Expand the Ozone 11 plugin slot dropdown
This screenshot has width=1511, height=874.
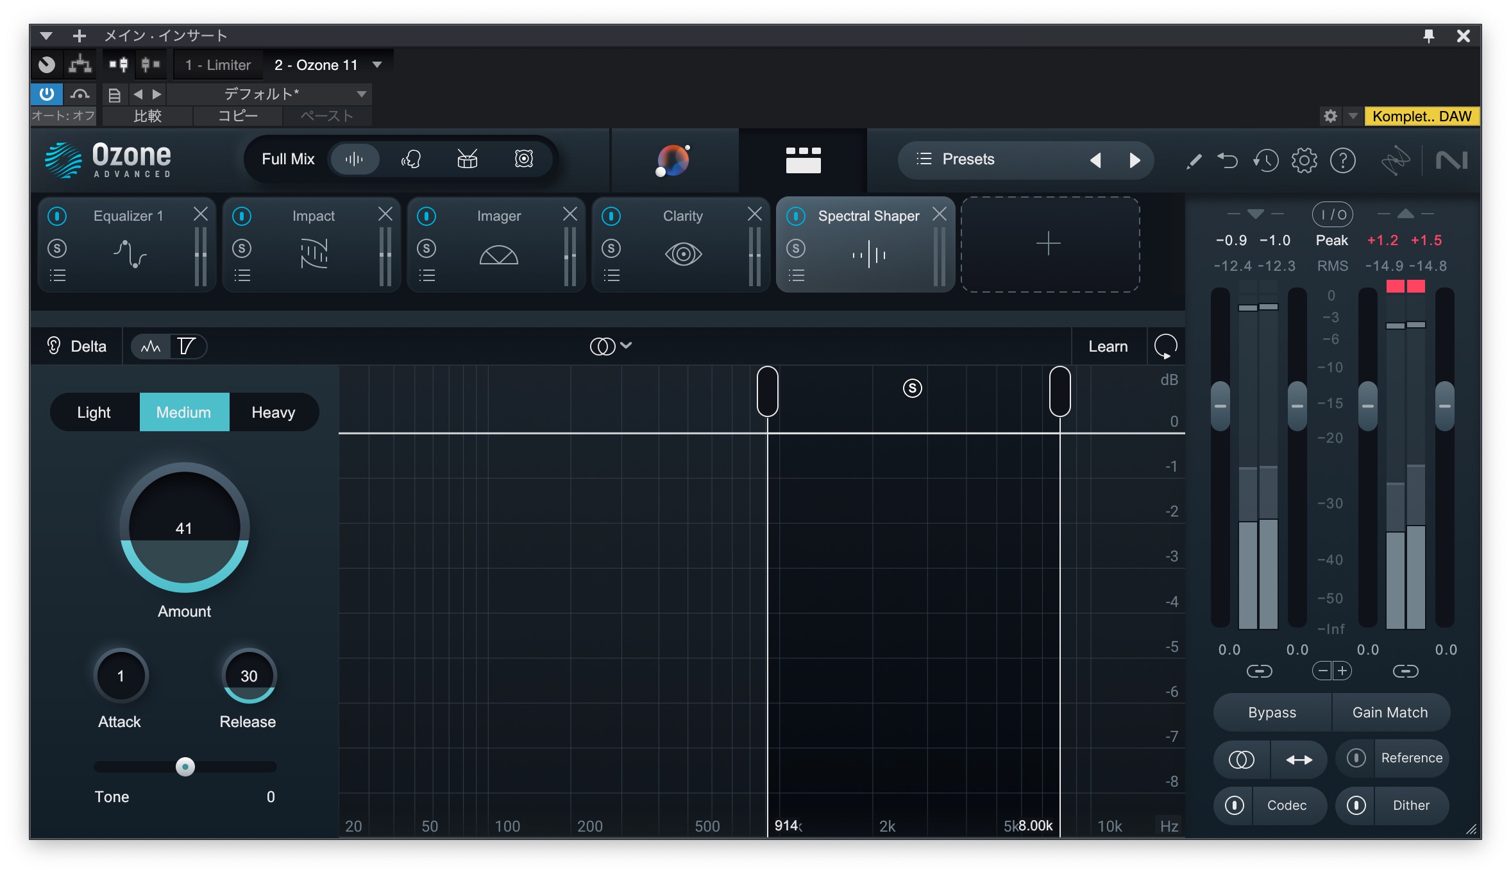pyautogui.click(x=377, y=65)
